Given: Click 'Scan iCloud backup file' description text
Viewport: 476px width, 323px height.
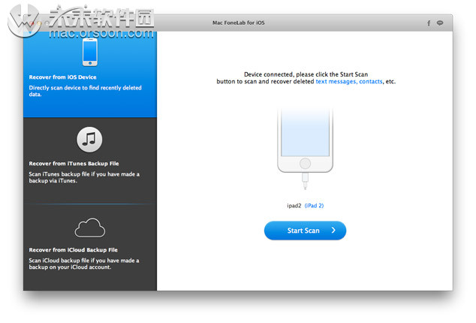Looking at the screenshot, I should pyautogui.click(x=84, y=264).
